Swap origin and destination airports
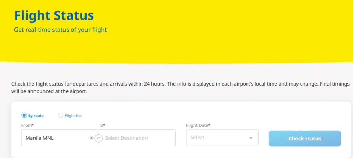Screen dimensions: 353x158 click(99, 138)
